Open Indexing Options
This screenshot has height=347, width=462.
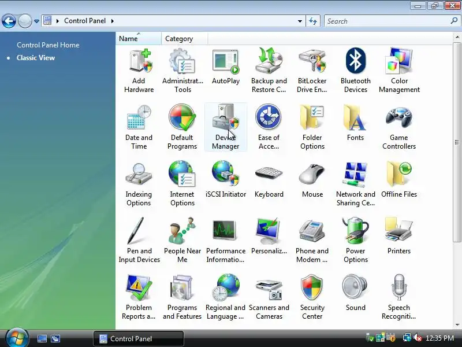pos(139,184)
